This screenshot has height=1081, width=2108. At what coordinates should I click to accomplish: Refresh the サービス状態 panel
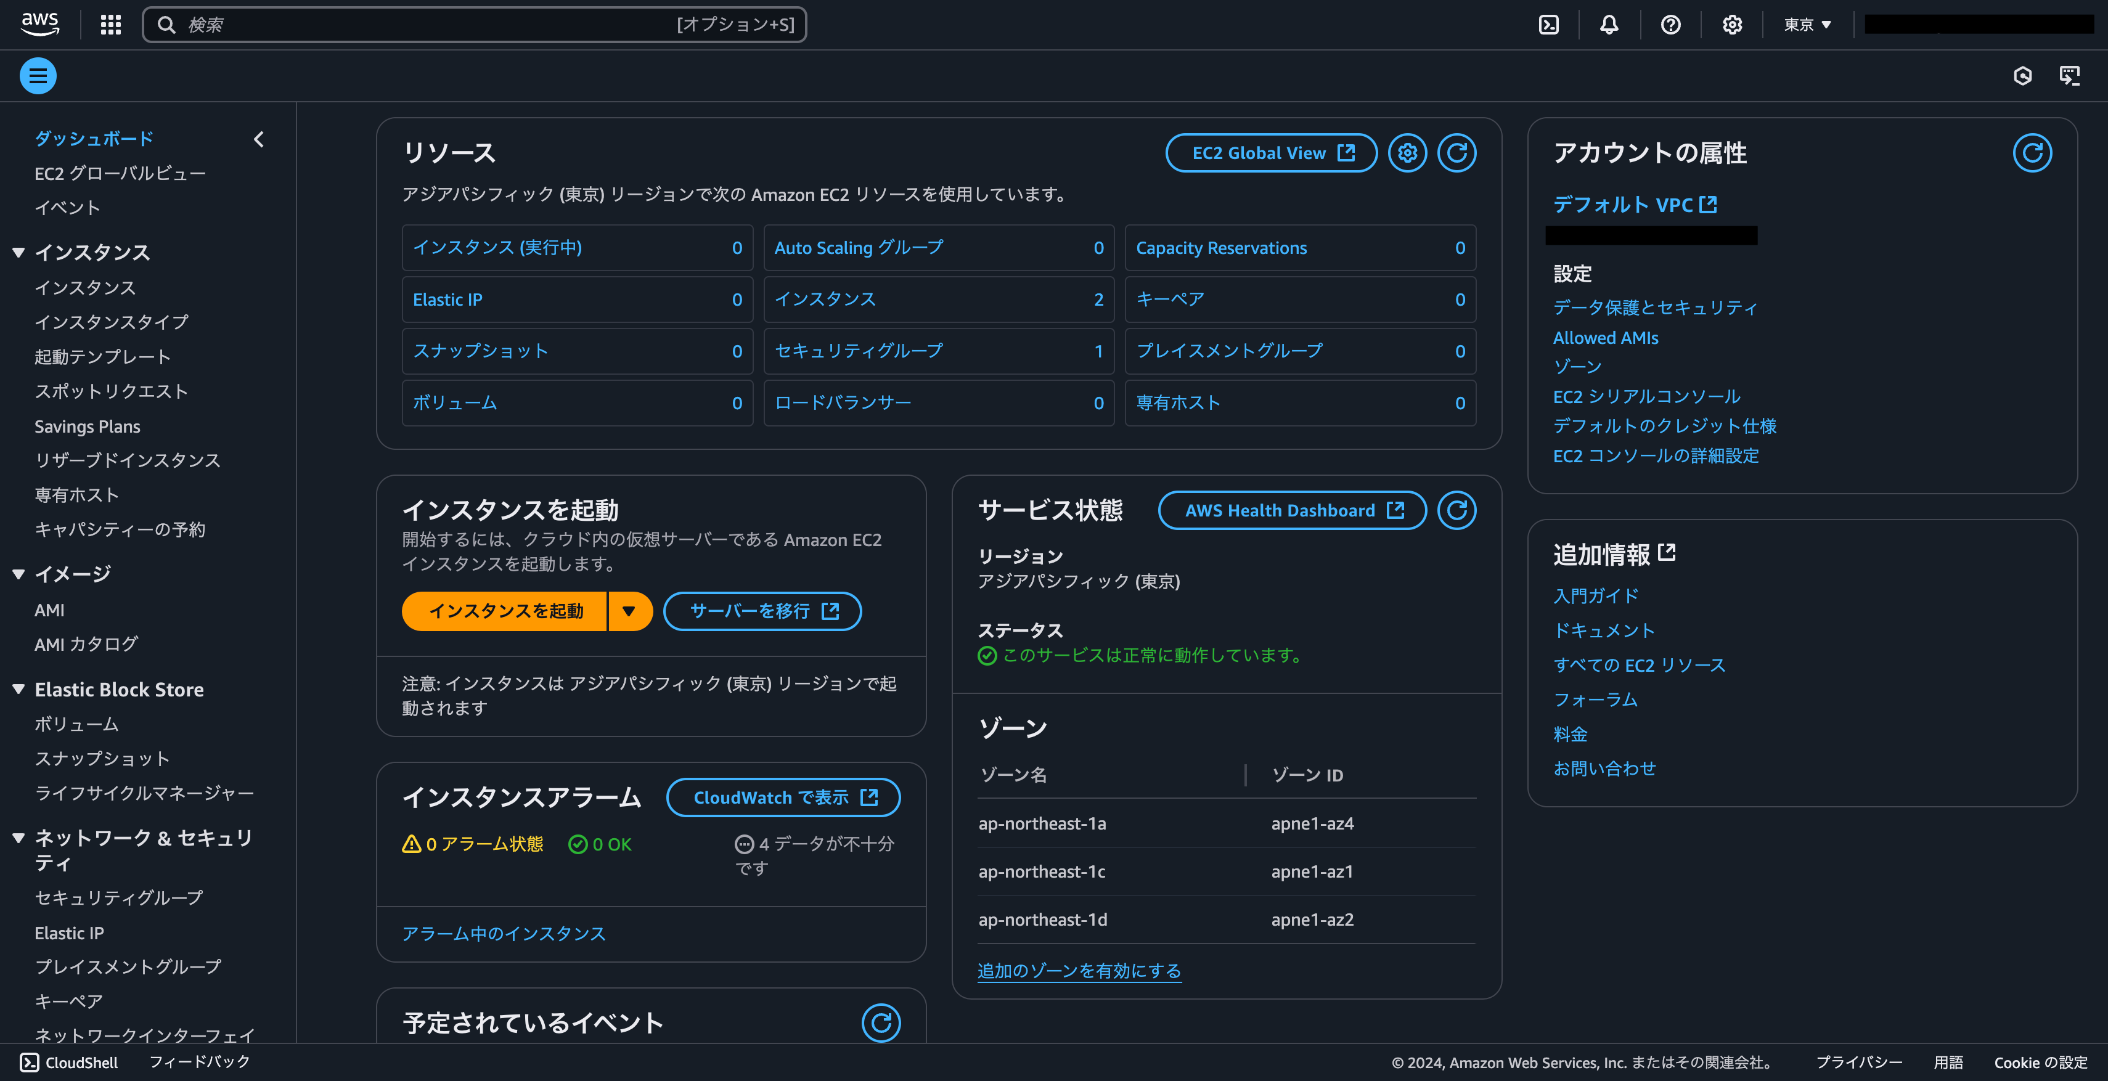pos(1456,510)
